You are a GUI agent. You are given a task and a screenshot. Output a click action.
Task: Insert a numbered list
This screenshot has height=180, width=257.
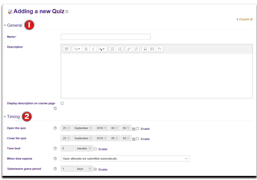click(120, 49)
